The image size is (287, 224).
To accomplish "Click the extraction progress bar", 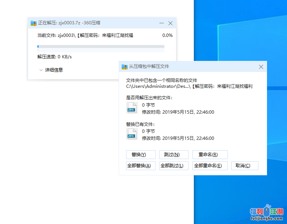I will pyautogui.click(x=101, y=46).
